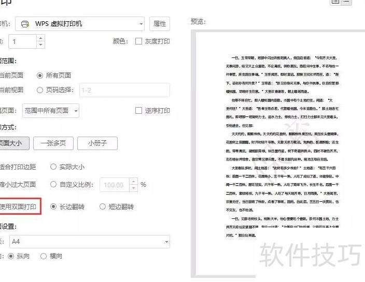Screen dimensions: 365x282
Task: Select the 长边翻转 radio button
Action: (53, 206)
